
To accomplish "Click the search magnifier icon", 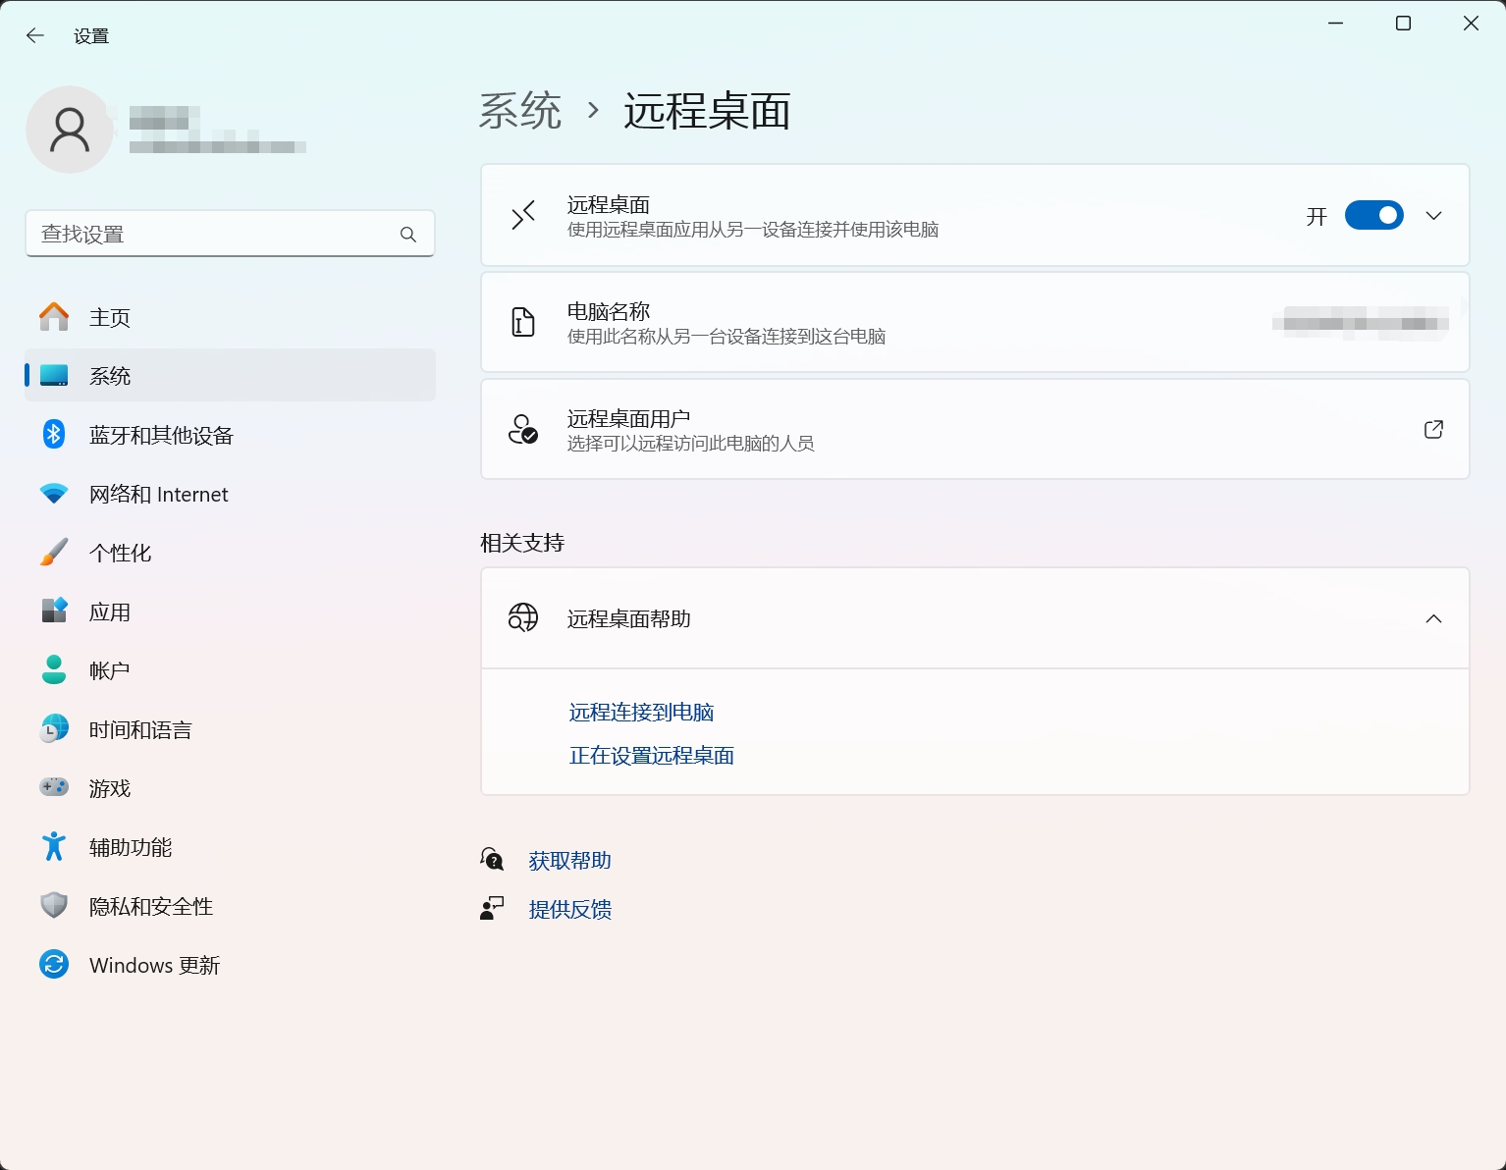I will pos(408,235).
